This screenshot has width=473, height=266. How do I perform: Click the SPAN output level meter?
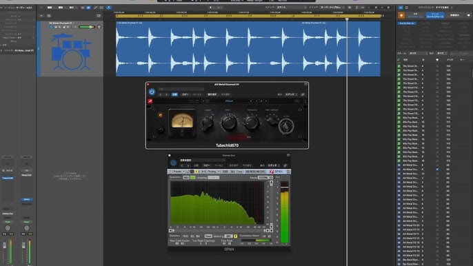(x=285, y=212)
